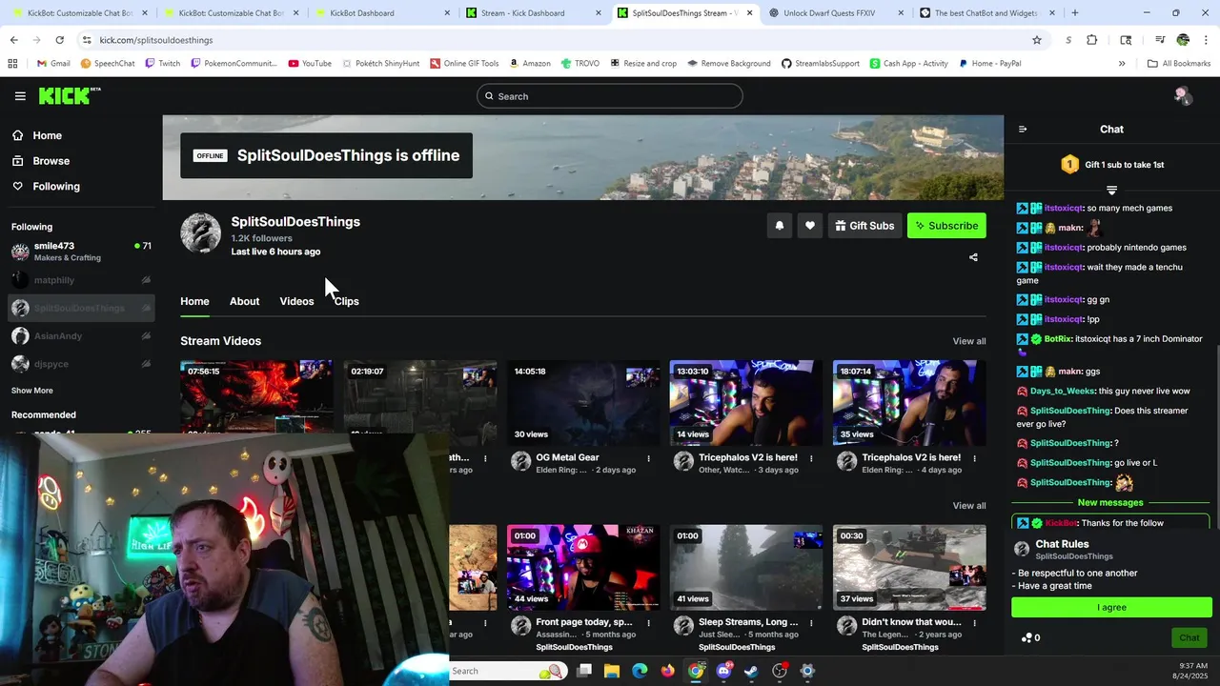The height and width of the screenshot is (686, 1220).
Task: Select the channel Home tab
Action: (194, 301)
